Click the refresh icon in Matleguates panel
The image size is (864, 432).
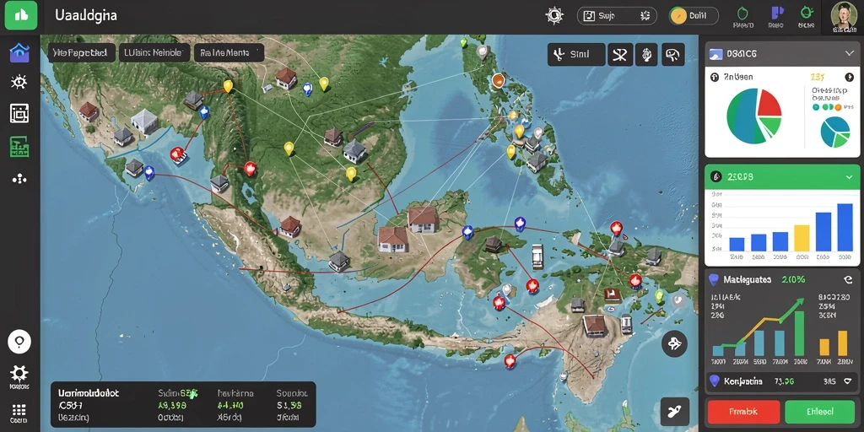(x=849, y=280)
